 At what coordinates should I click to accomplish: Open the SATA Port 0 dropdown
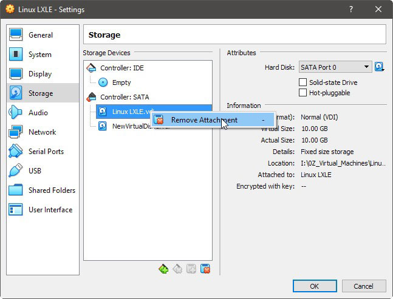335,67
